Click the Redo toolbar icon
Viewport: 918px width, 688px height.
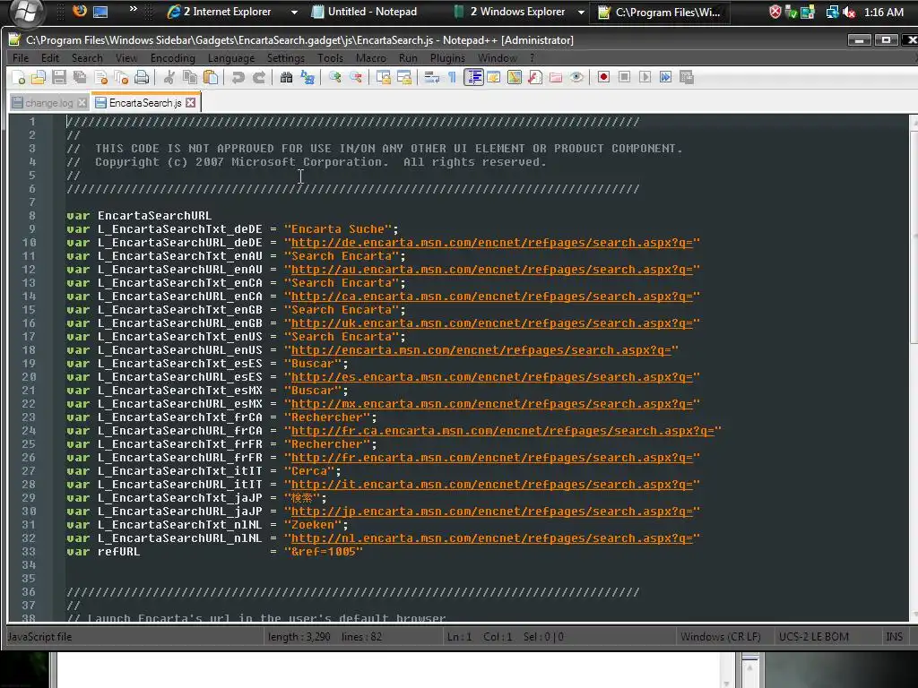click(259, 77)
